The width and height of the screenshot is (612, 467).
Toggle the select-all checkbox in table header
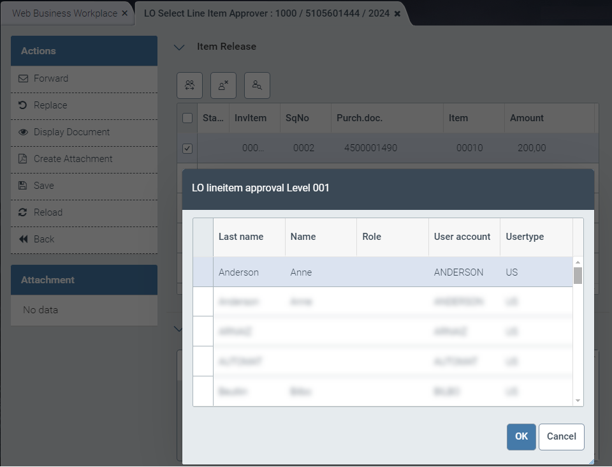tap(187, 118)
